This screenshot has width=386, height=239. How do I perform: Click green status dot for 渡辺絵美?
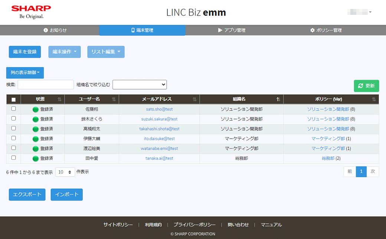point(36,149)
